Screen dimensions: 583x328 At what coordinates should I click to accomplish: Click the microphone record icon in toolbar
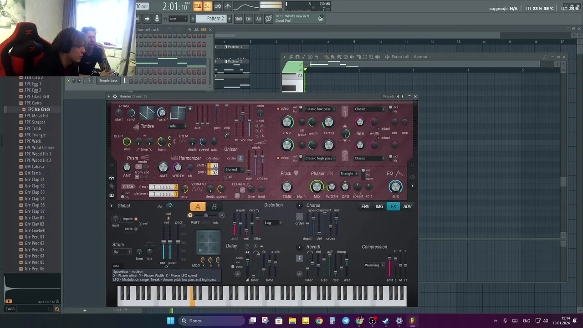point(157,19)
